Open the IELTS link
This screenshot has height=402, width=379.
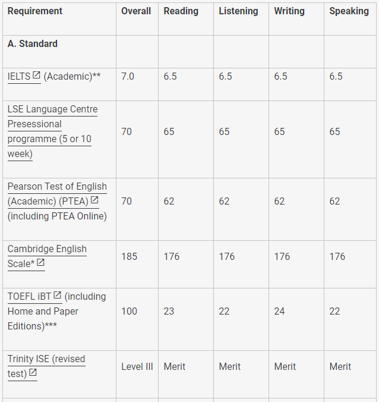click(x=24, y=76)
